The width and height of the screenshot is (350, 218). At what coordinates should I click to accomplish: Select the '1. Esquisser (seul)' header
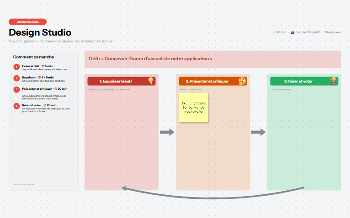(x=122, y=81)
